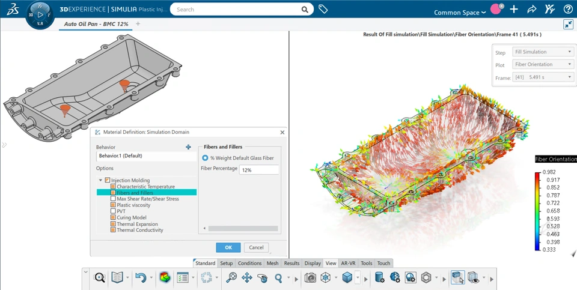The image size is (577, 290).
Task: Switch to the Conditions tab
Action: point(249,263)
